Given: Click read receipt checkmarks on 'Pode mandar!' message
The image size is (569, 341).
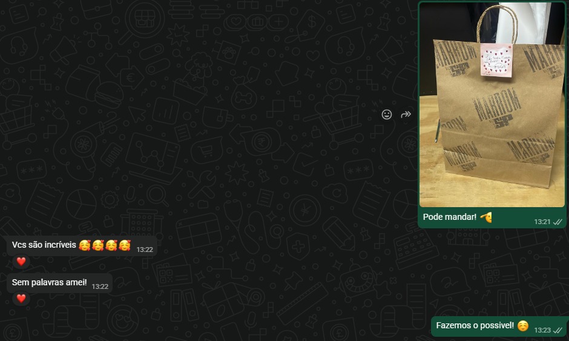Looking at the screenshot, I should (557, 222).
